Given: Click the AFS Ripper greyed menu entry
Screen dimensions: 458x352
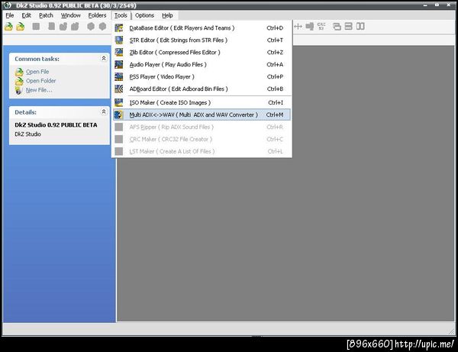Looking at the screenshot, I should click(x=202, y=127).
